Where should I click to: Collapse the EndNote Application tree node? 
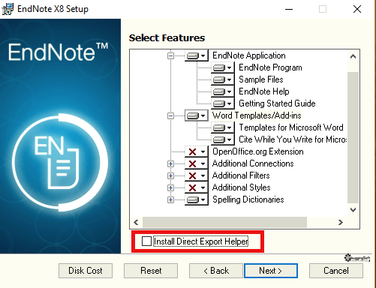coord(170,55)
